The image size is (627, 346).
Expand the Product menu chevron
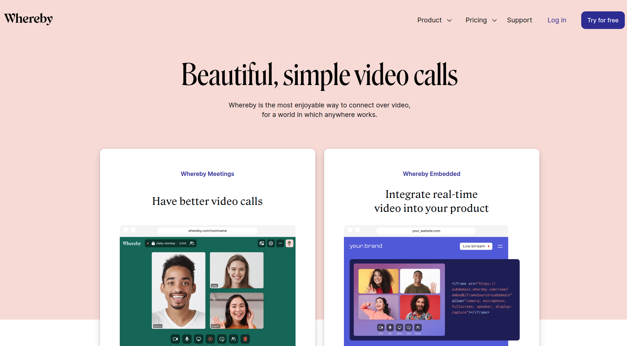click(x=449, y=21)
